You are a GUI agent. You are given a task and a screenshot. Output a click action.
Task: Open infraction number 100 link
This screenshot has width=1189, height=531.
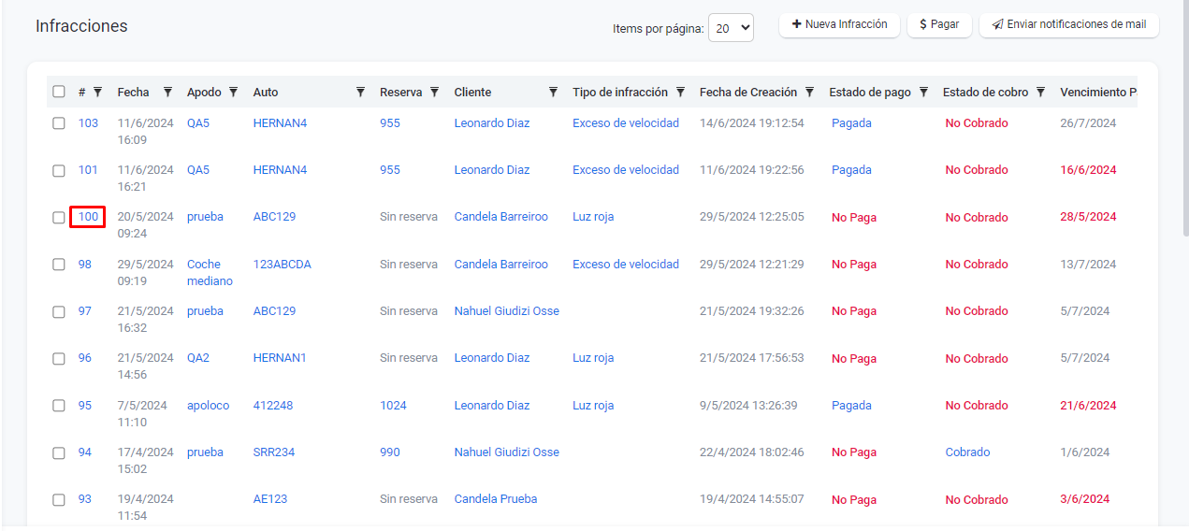(x=88, y=217)
